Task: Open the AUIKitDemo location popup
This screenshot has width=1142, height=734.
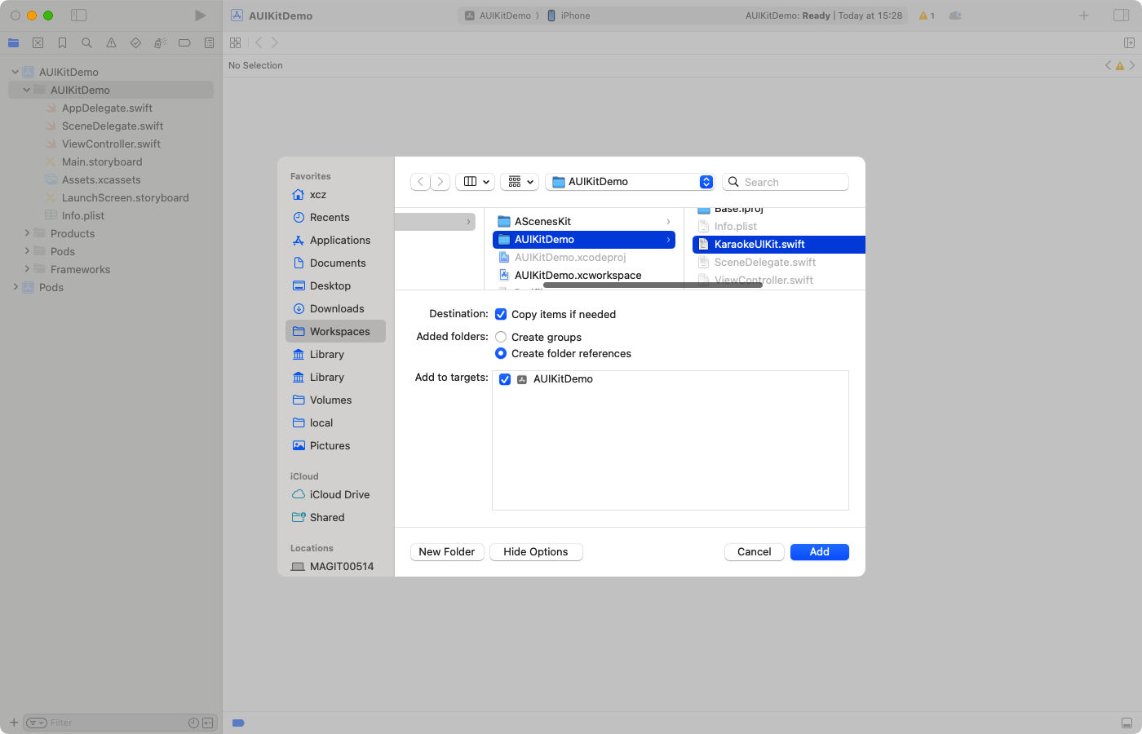Action: click(630, 182)
